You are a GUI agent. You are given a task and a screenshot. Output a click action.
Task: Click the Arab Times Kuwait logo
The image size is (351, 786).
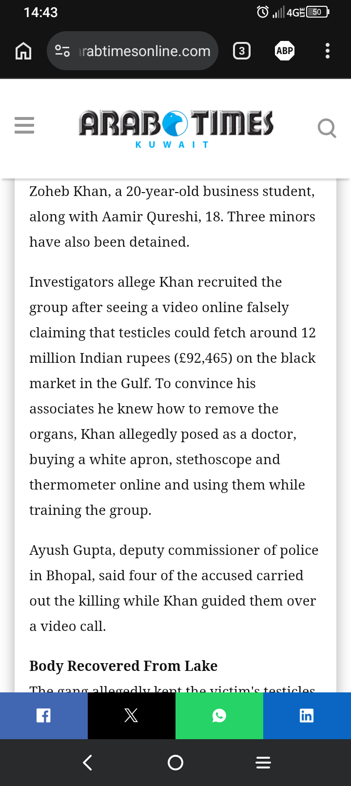[176, 129]
